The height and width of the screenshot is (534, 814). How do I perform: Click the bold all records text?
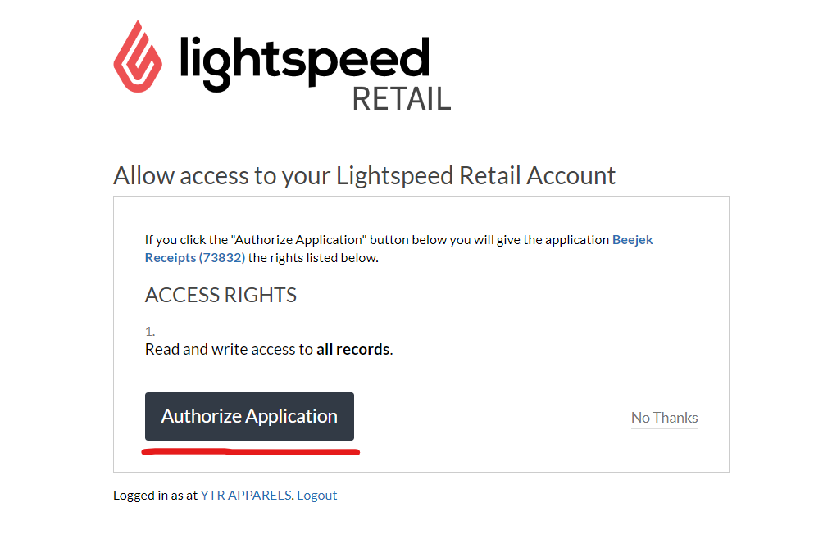(x=353, y=348)
